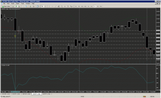Open the arrows objects dropdown

pyautogui.click(x=72, y=6)
